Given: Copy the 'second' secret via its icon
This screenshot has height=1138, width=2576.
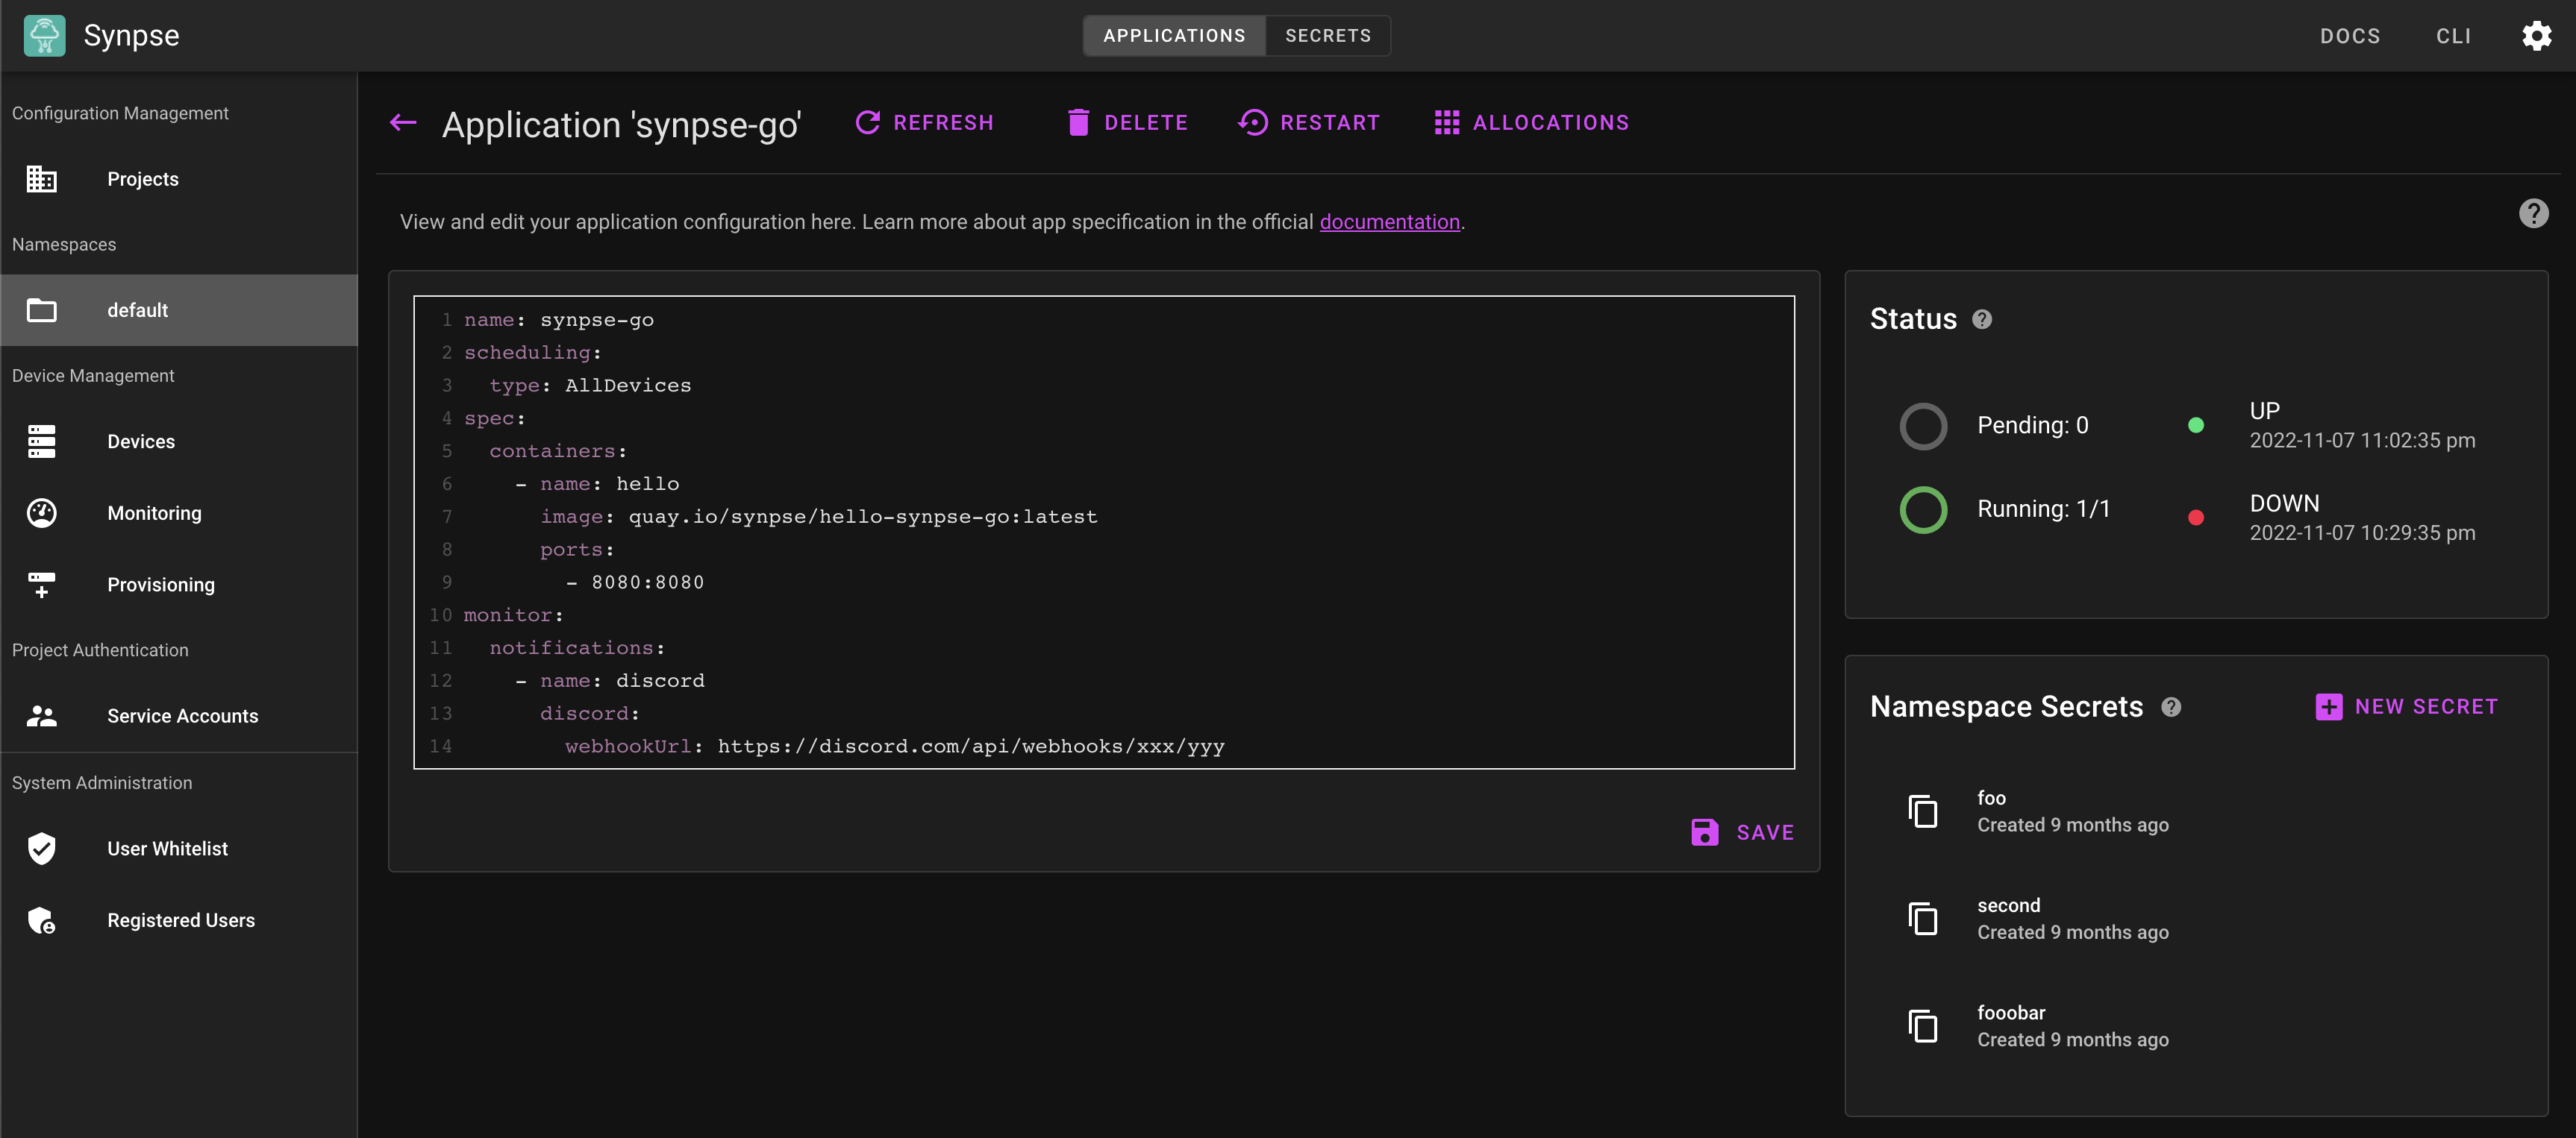Looking at the screenshot, I should point(1922,918).
